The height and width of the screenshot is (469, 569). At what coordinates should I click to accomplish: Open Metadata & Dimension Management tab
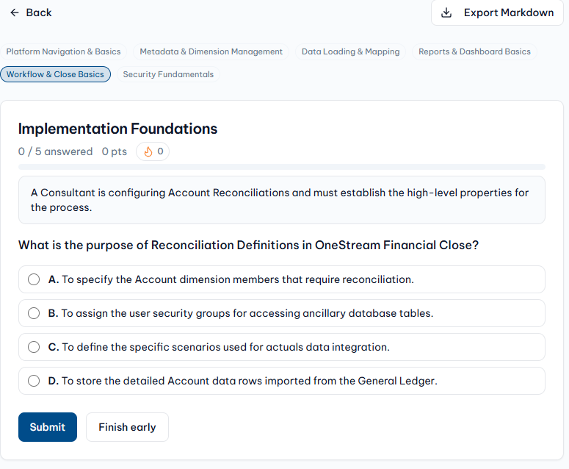tap(211, 51)
